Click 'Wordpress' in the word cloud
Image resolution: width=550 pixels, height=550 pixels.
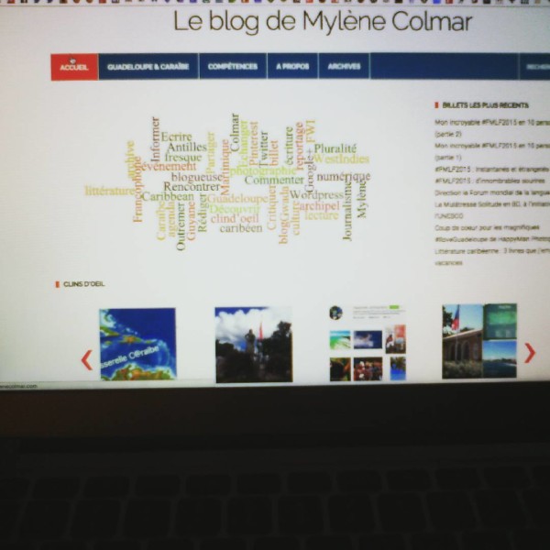(316, 194)
